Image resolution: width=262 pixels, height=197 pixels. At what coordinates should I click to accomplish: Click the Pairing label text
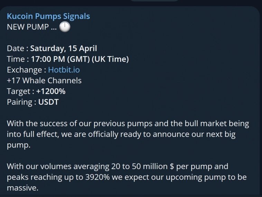(x=20, y=102)
